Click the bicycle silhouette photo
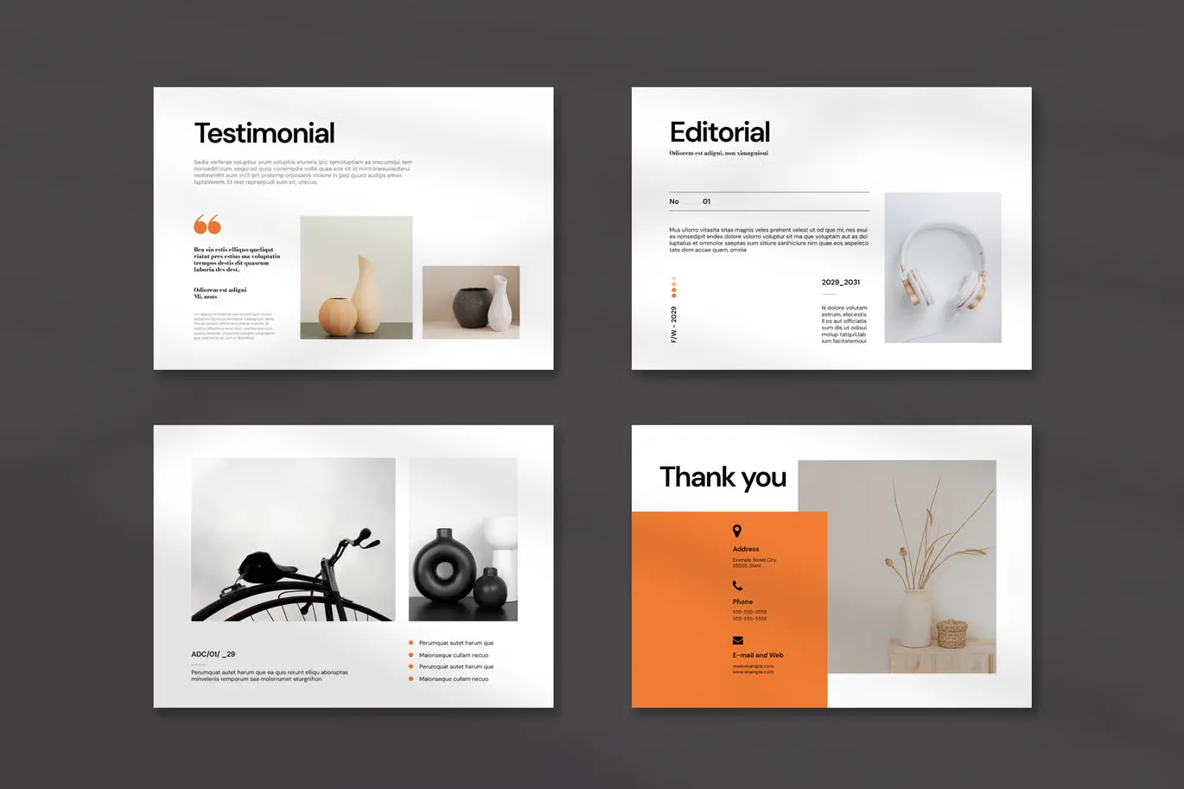Screen dimensions: 1184x789 [x=293, y=539]
